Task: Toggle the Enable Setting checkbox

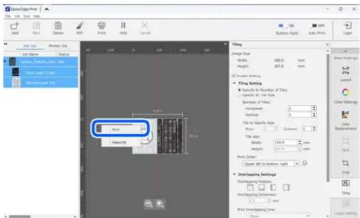Action: tap(234, 76)
